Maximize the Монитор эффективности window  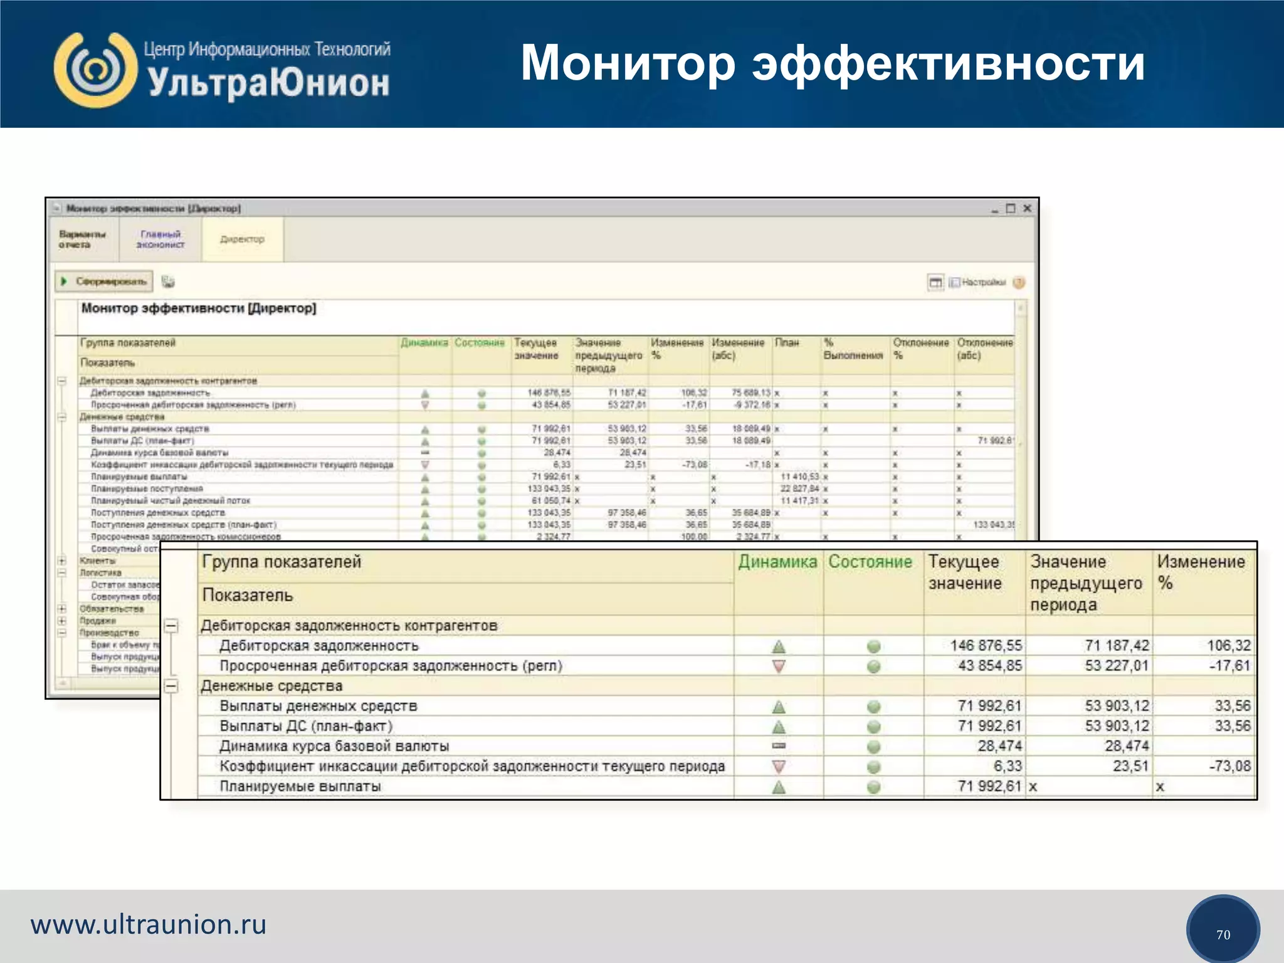coord(1010,208)
